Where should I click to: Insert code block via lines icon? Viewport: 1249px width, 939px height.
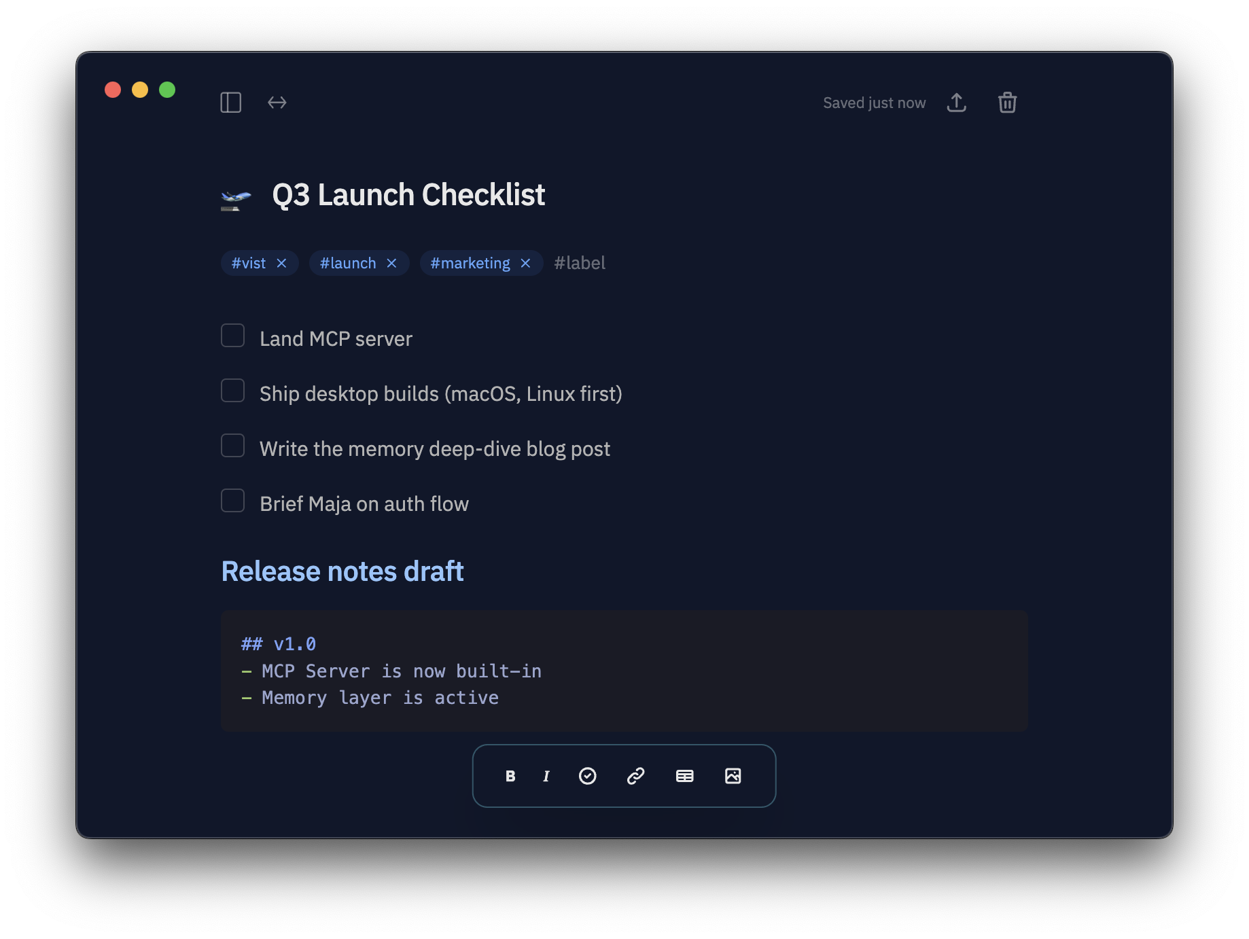(685, 776)
